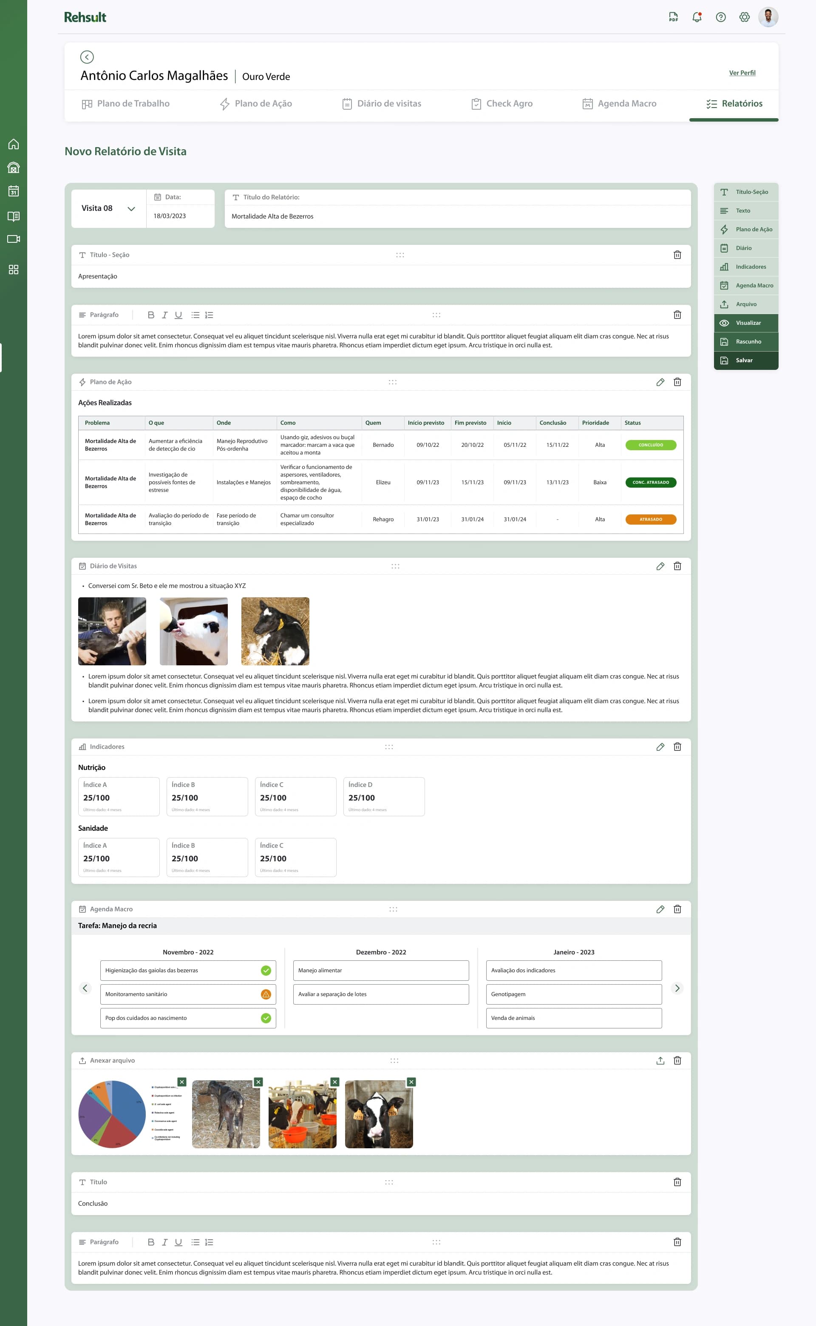The image size is (816, 1326).
Task: Add an Indicadores block from side panel
Action: pos(746,267)
